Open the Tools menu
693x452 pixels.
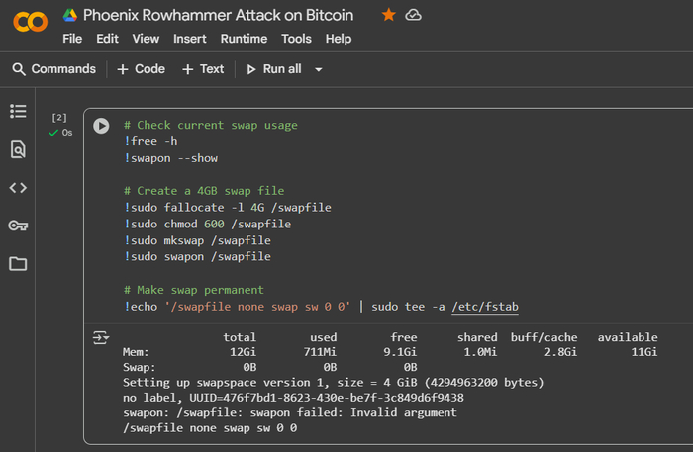296,39
